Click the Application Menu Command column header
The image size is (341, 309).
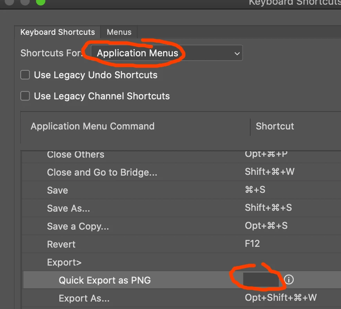92,126
